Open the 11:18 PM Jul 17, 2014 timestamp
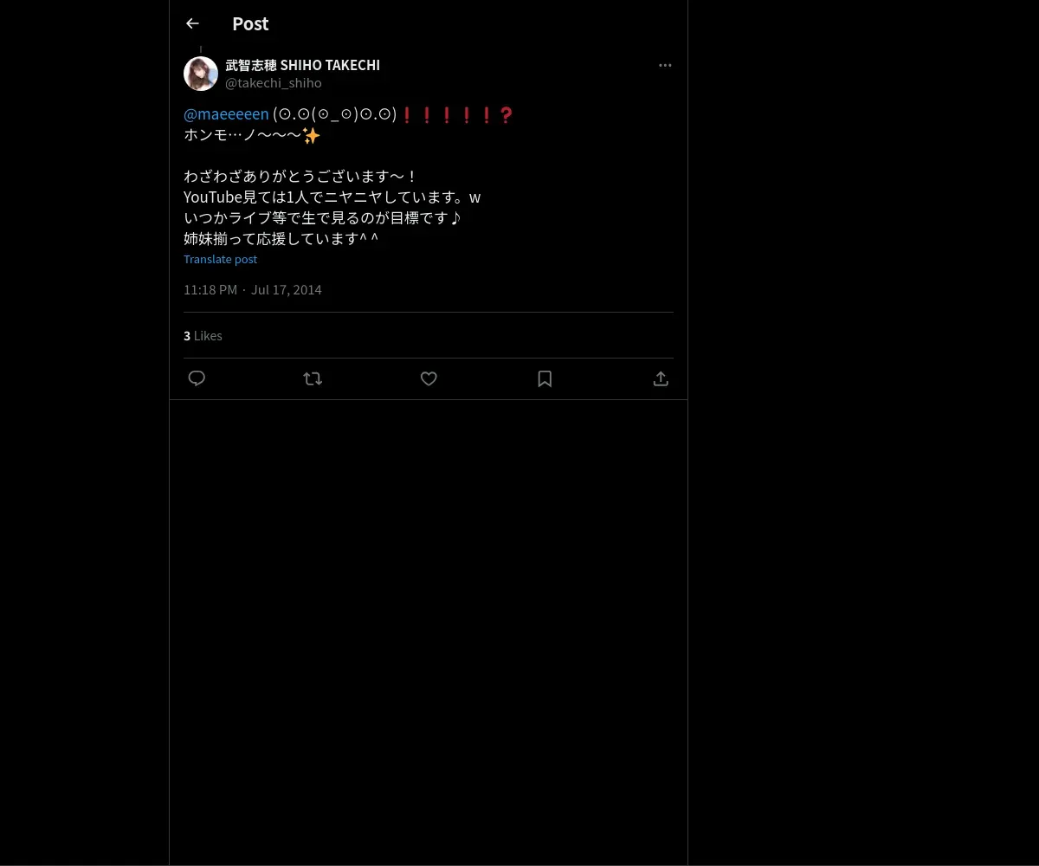This screenshot has height=866, width=1039. (253, 289)
